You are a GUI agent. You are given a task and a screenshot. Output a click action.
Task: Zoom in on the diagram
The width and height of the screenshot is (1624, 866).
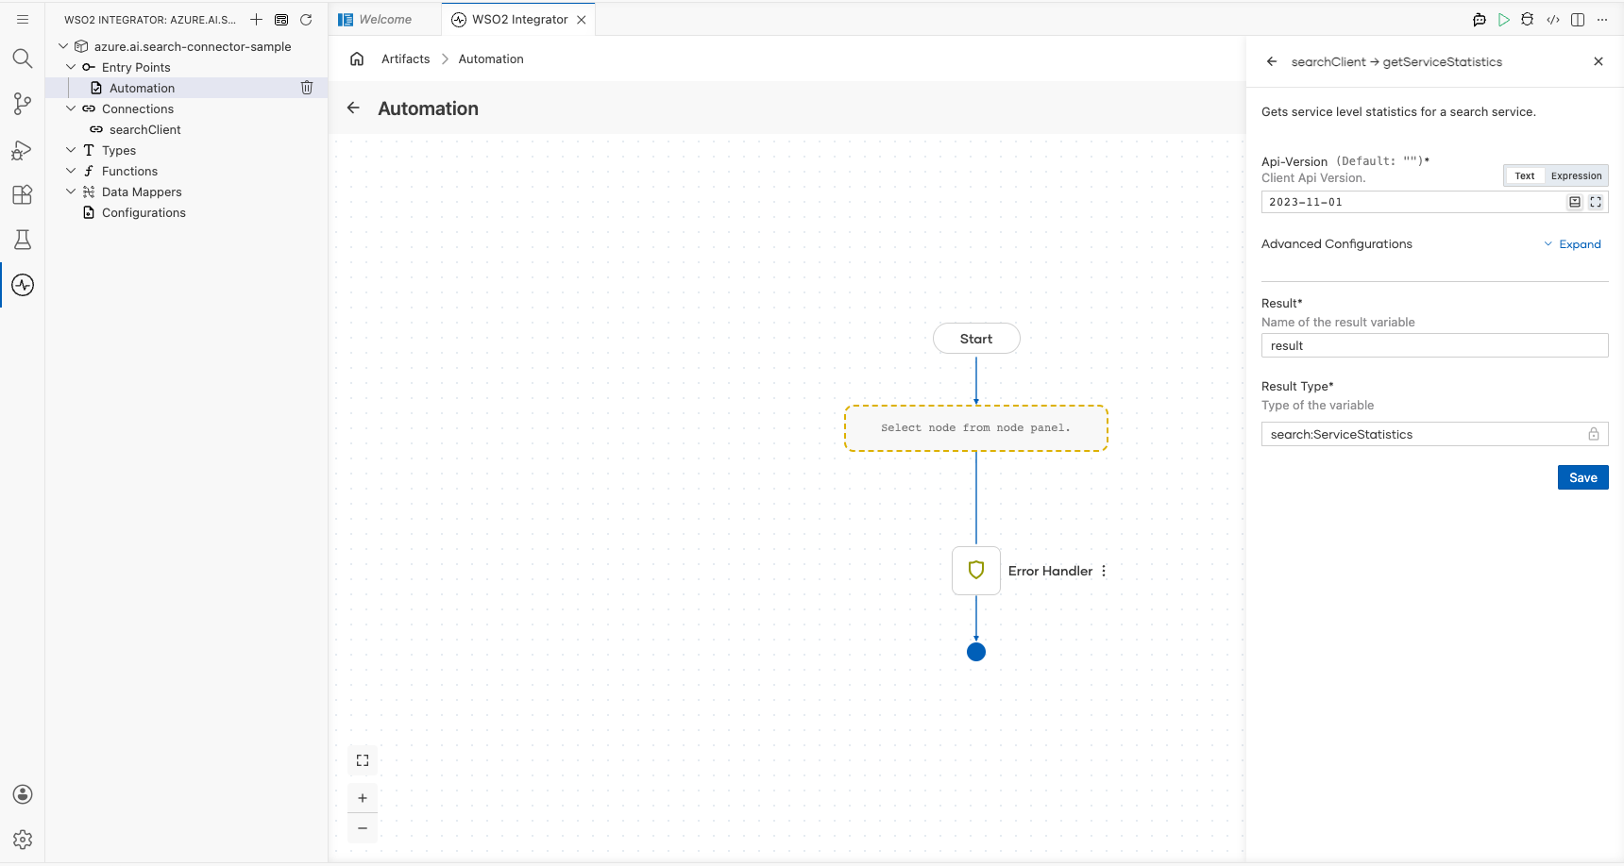(363, 798)
